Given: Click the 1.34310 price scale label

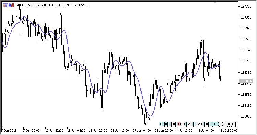Looking at the screenshot, I should pos(246,17).
